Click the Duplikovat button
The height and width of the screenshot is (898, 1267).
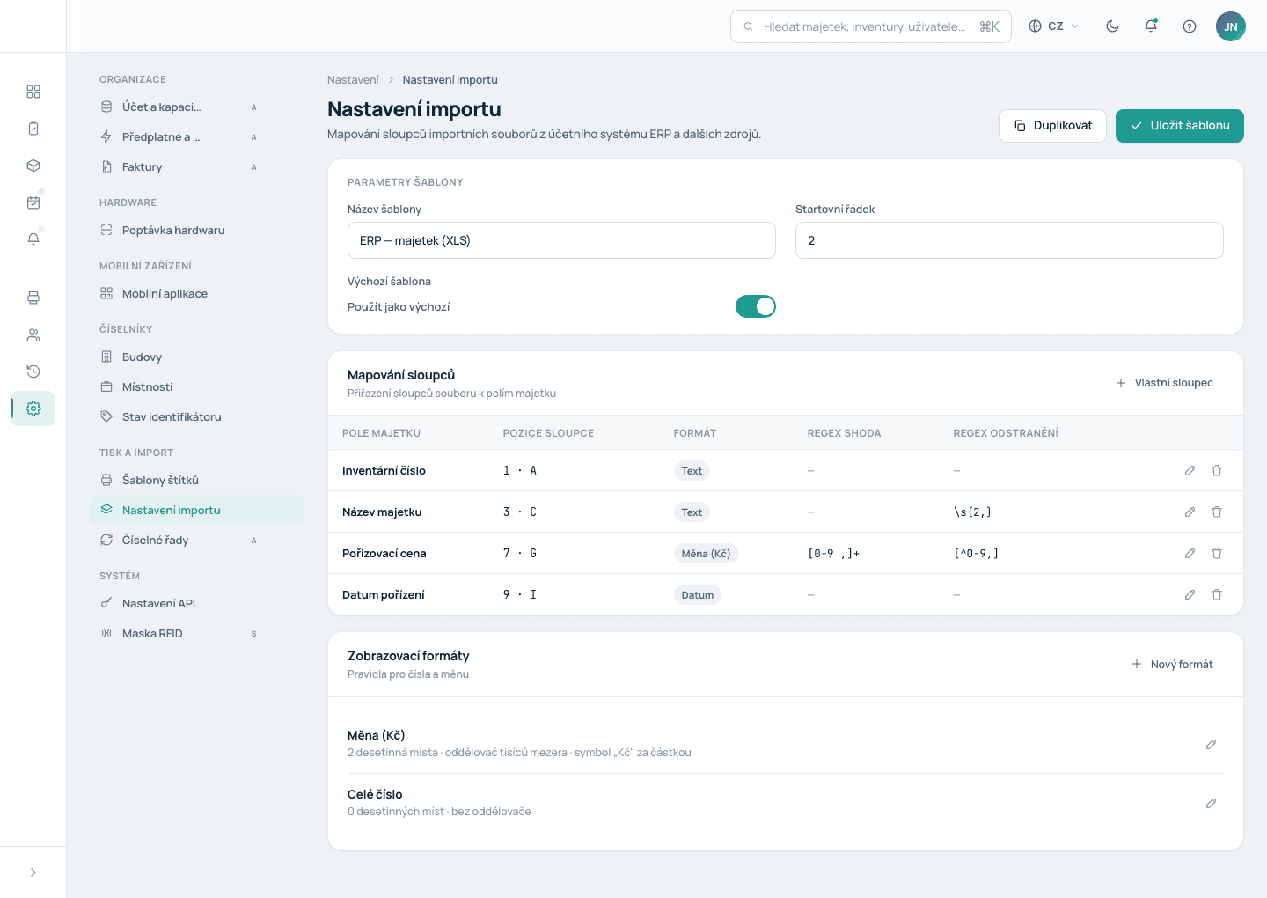click(x=1052, y=126)
